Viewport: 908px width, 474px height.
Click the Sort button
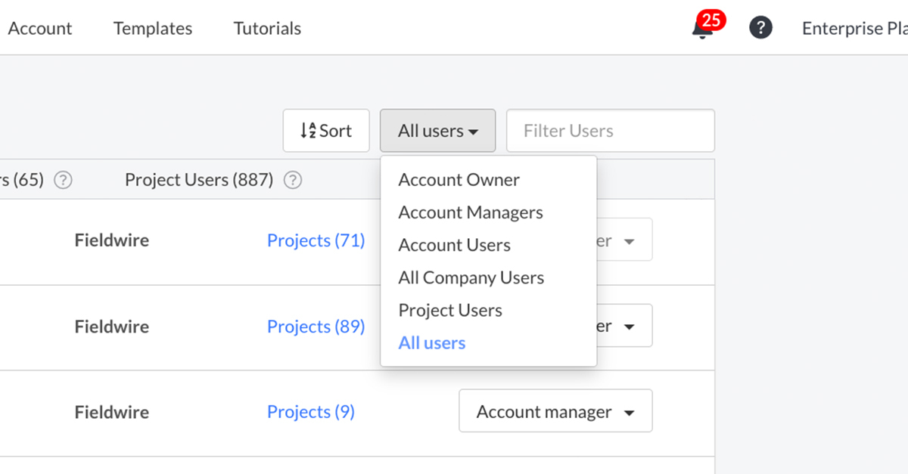(x=326, y=131)
